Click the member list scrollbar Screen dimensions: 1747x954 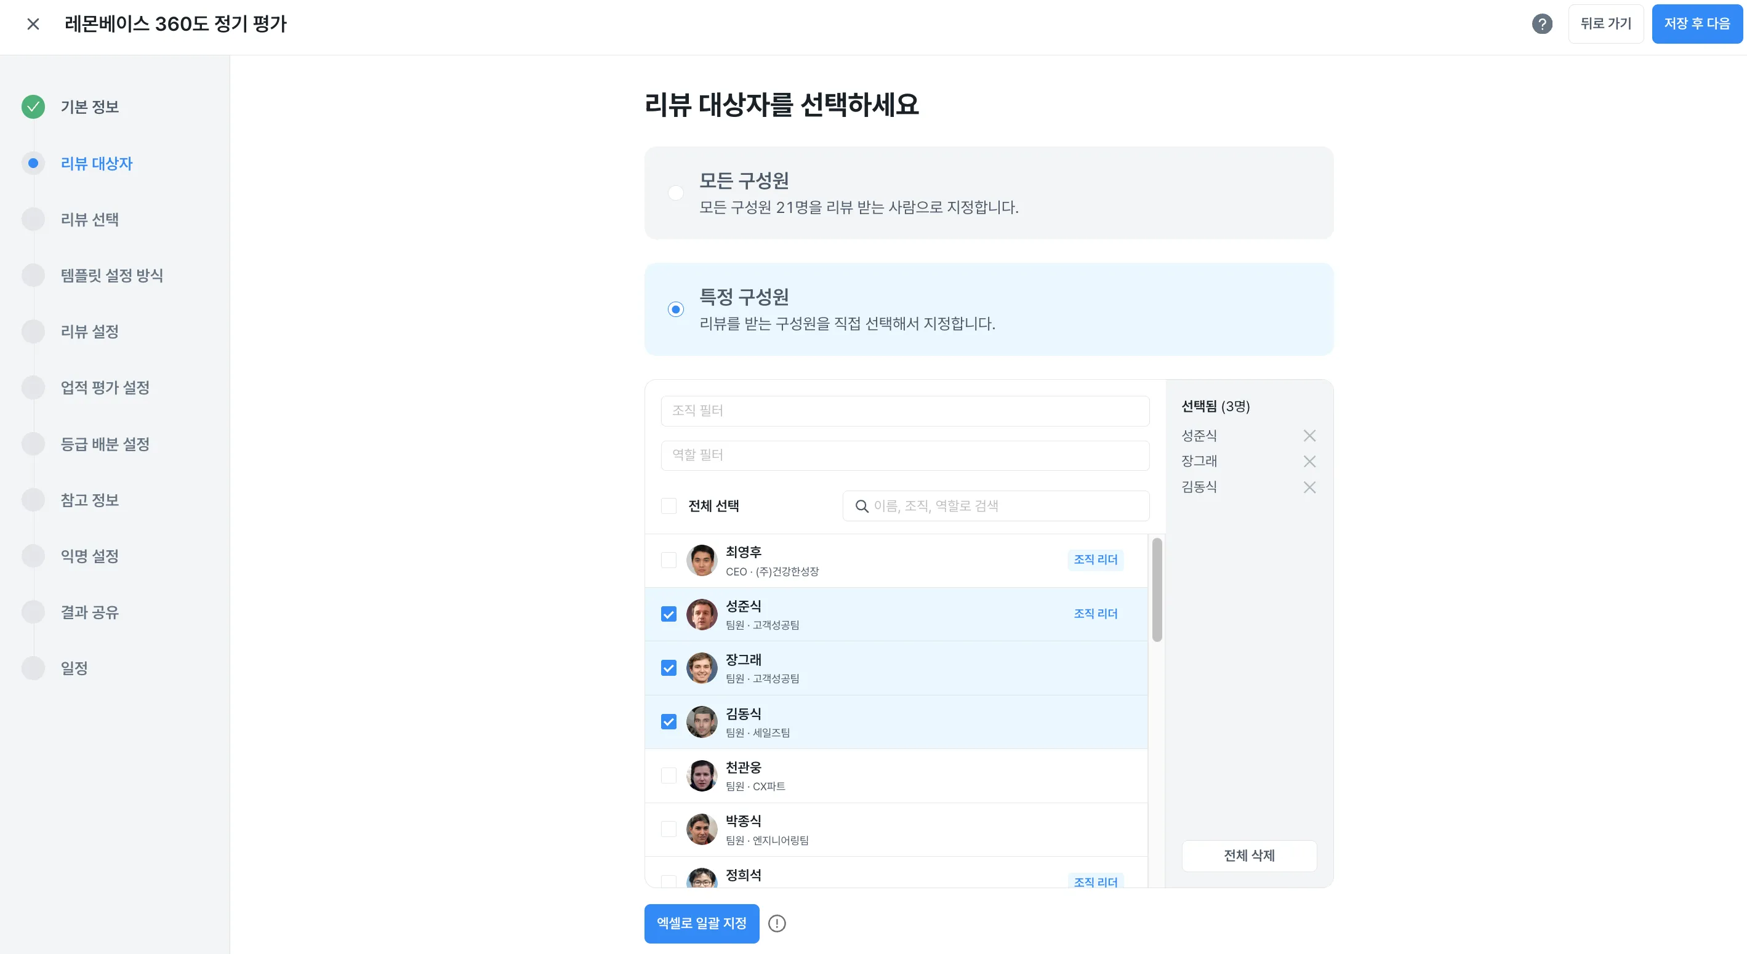1156,590
